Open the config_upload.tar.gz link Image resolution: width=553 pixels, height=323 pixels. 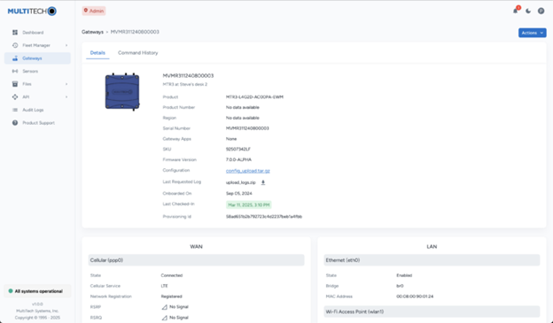click(x=248, y=171)
